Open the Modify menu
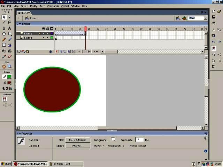Image resolution: width=223 pixels, height=167 pixels. coord(33,6)
